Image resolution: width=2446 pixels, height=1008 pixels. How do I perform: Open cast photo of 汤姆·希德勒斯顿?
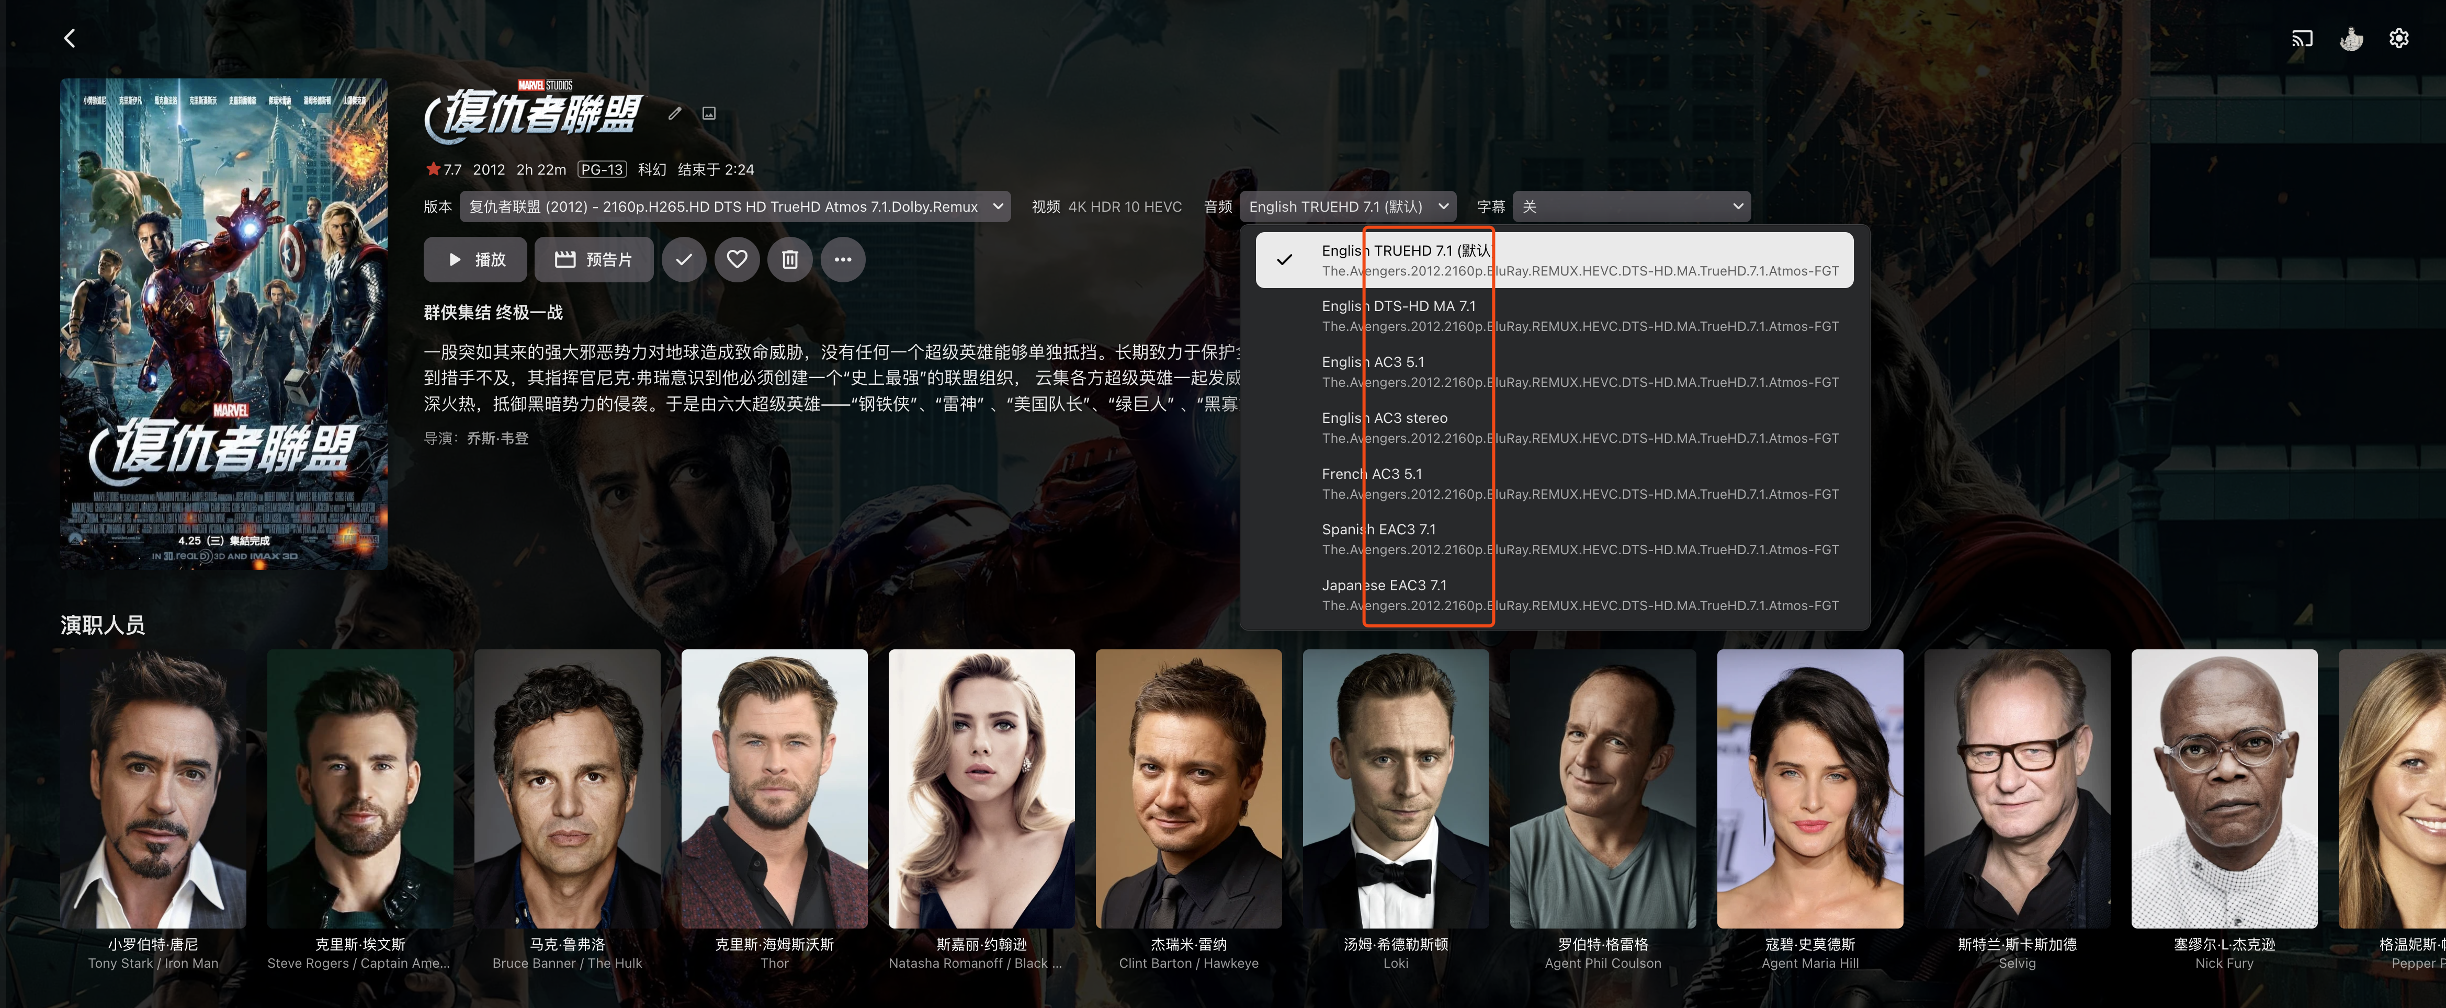point(1395,789)
